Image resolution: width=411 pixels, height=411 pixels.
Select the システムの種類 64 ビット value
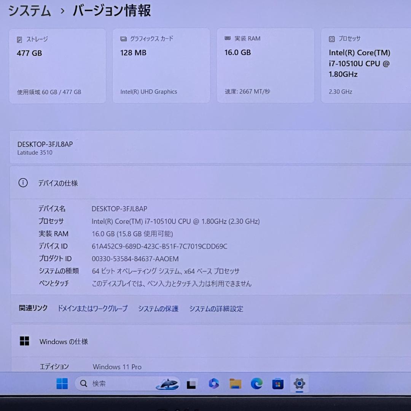pyautogui.click(x=166, y=271)
